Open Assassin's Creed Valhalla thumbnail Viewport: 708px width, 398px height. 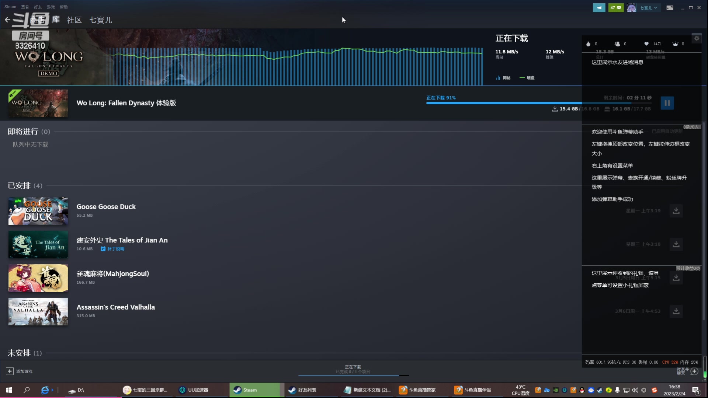click(38, 312)
